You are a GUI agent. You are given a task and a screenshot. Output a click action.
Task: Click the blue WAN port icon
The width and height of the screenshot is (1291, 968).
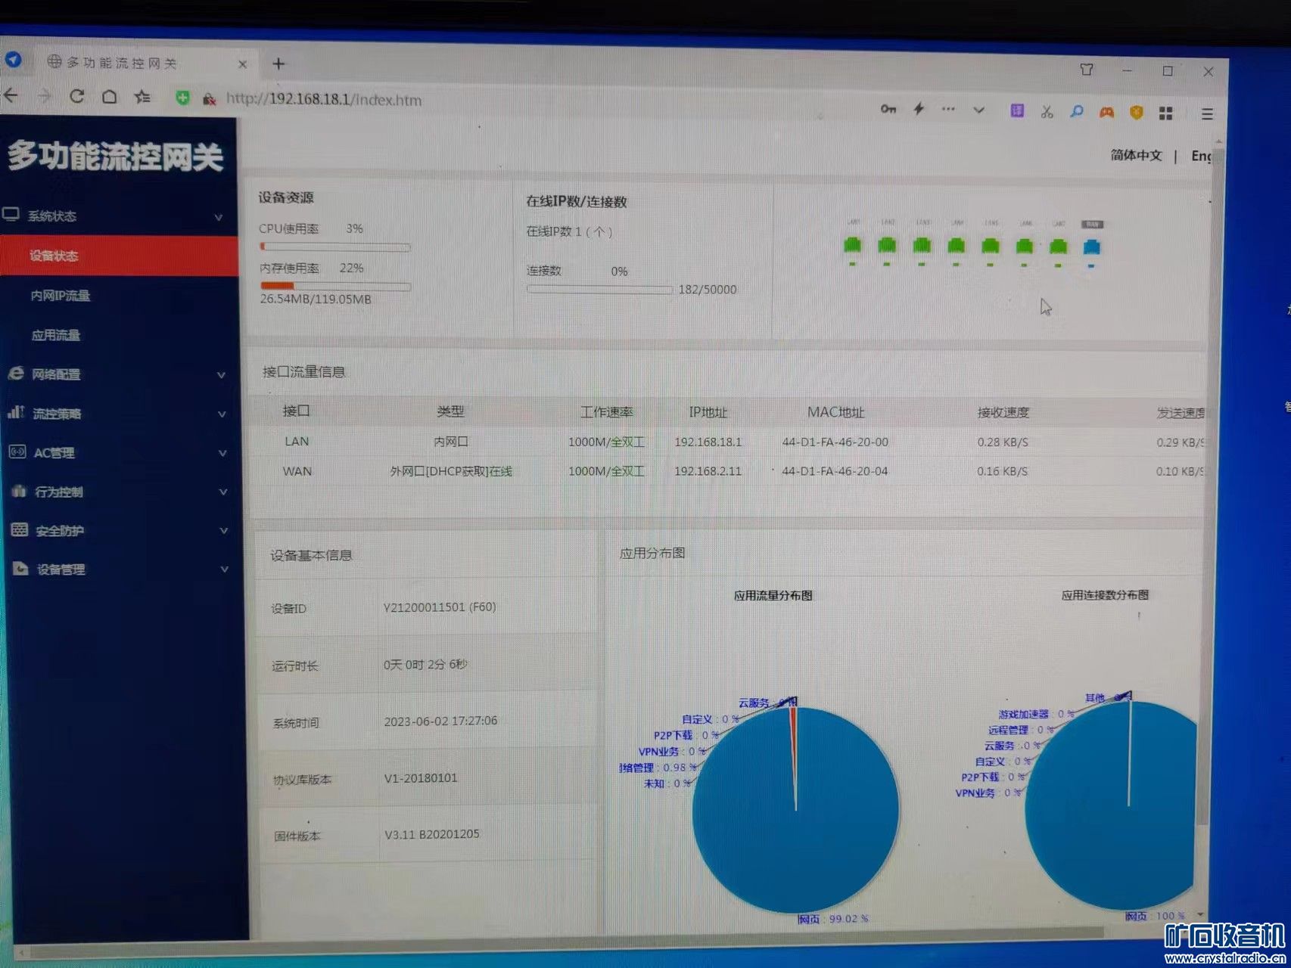1092,247
